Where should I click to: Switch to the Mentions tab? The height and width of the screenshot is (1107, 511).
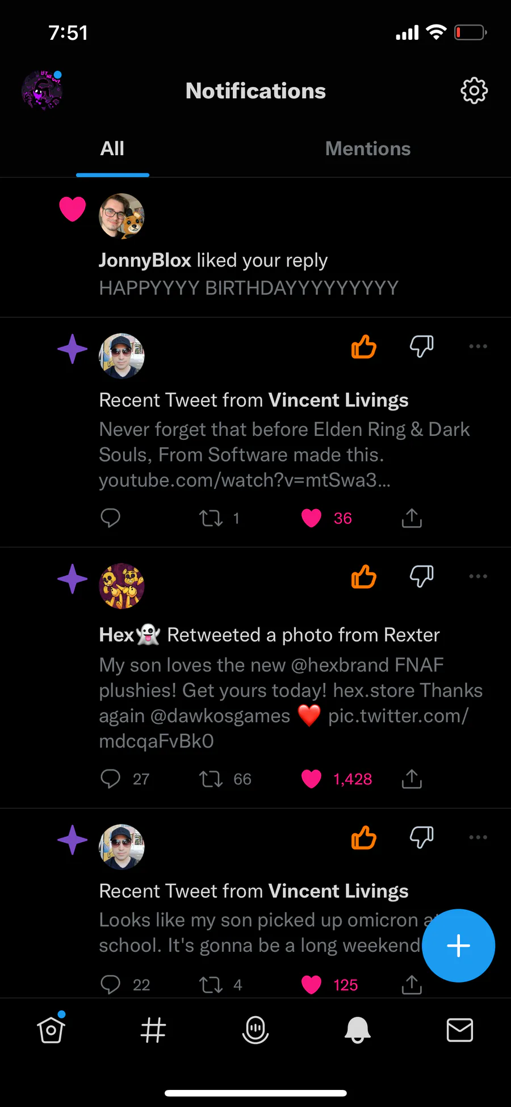click(x=368, y=148)
